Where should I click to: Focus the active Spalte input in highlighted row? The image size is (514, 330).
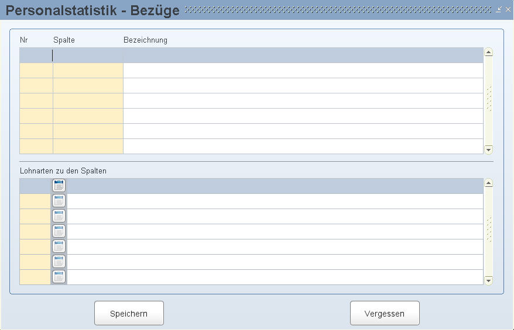[88, 55]
